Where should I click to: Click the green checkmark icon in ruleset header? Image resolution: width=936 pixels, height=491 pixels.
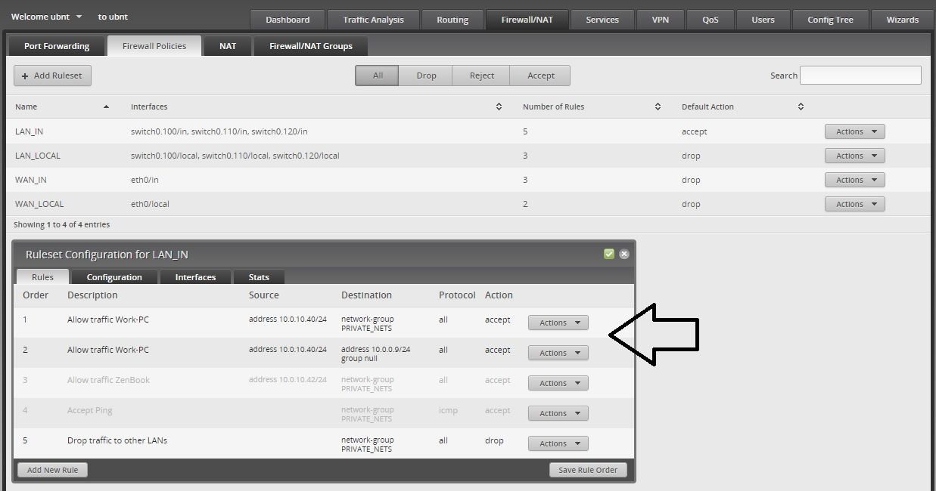click(x=609, y=254)
